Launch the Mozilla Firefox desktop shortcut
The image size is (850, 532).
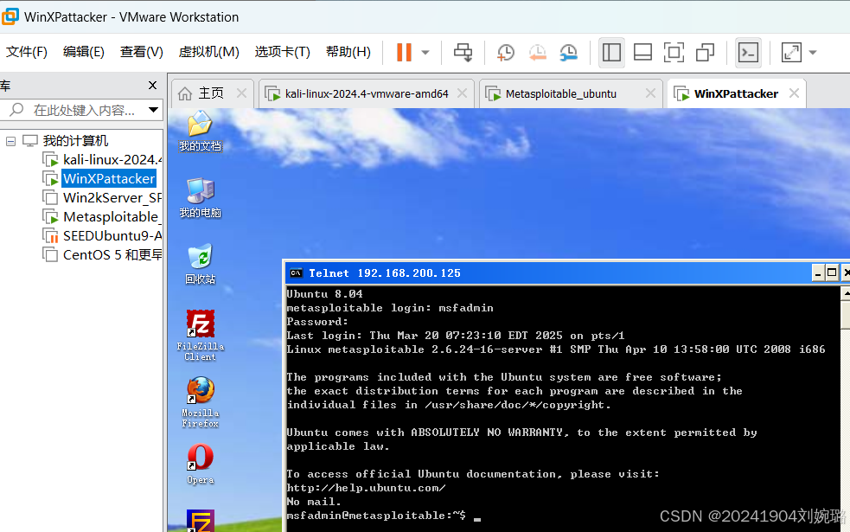tap(200, 402)
